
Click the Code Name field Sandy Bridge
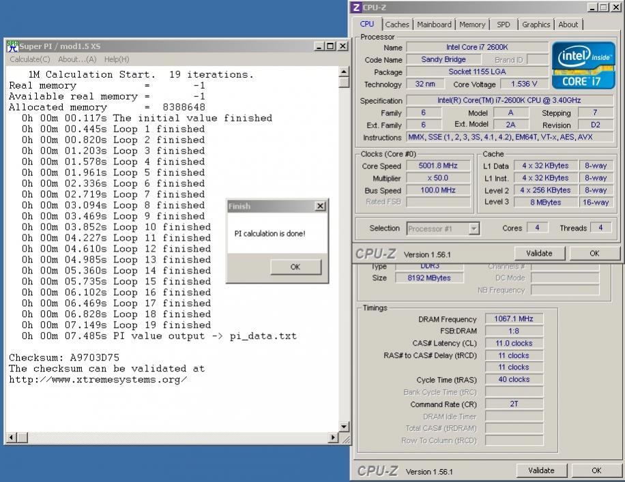[444, 59]
